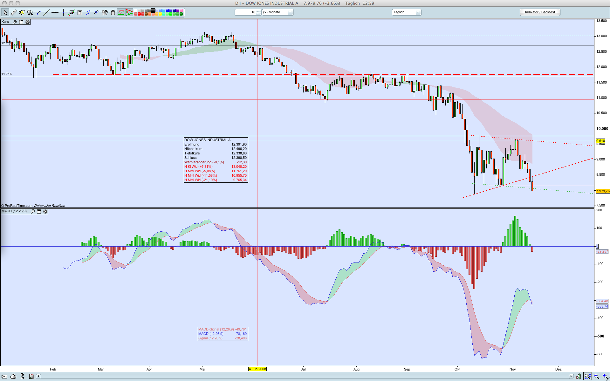Click the trash can delete icon
The height and width of the screenshot is (381, 610).
(x=113, y=12)
